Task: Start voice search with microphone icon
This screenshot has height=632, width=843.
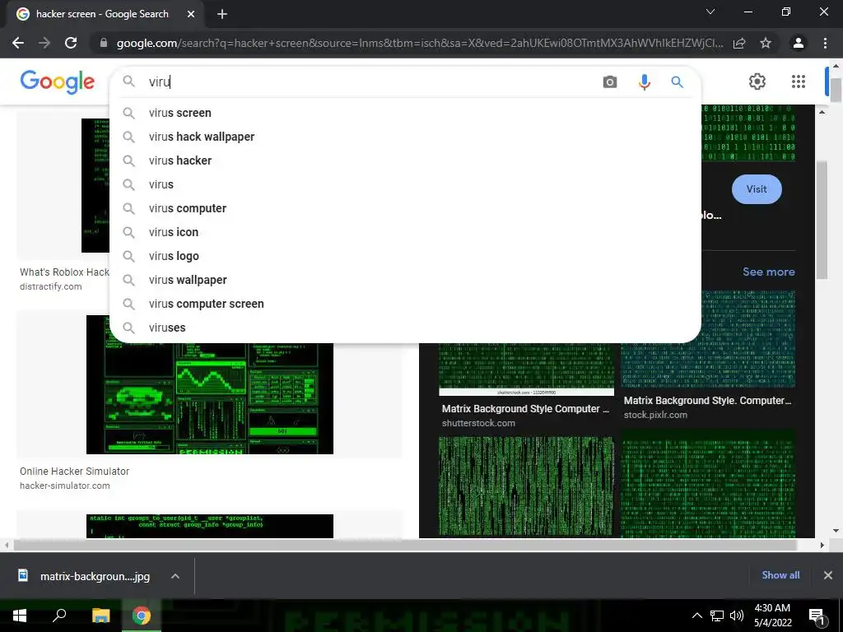Action: [644, 81]
